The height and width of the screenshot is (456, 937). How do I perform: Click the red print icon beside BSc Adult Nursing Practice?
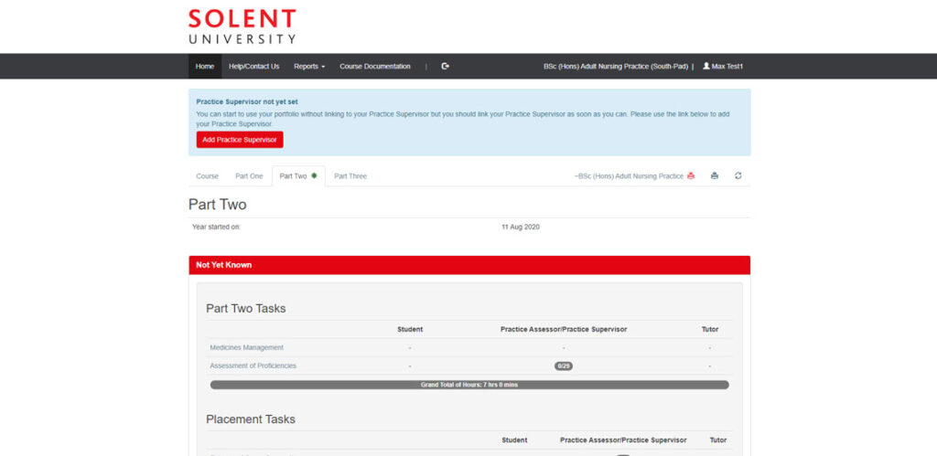[691, 176]
